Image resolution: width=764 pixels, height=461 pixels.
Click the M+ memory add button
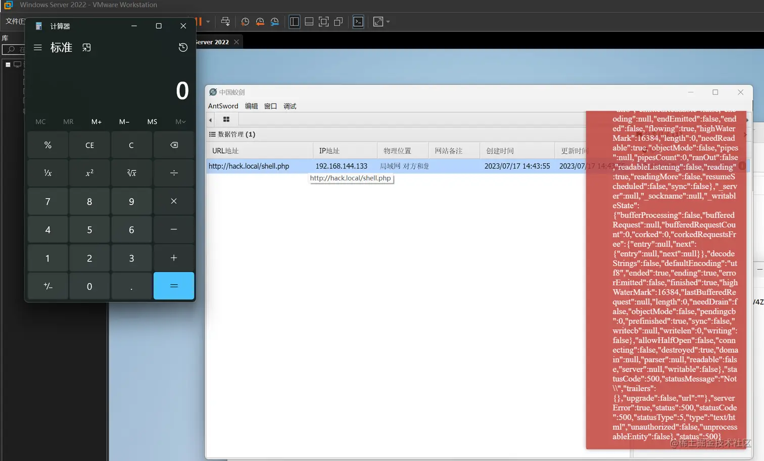97,122
